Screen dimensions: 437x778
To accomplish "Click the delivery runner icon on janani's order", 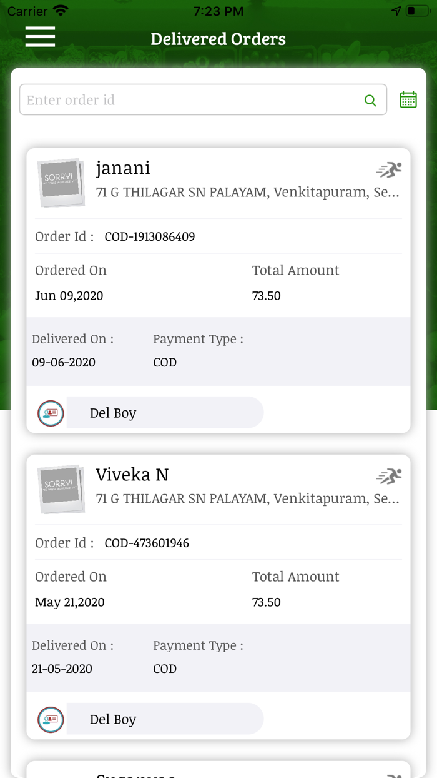I will point(388,169).
